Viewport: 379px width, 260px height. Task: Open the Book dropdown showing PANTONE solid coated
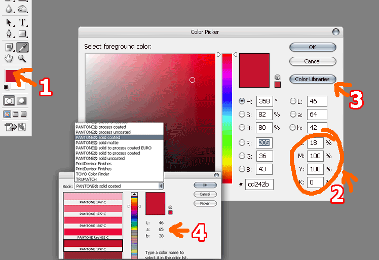click(x=119, y=186)
